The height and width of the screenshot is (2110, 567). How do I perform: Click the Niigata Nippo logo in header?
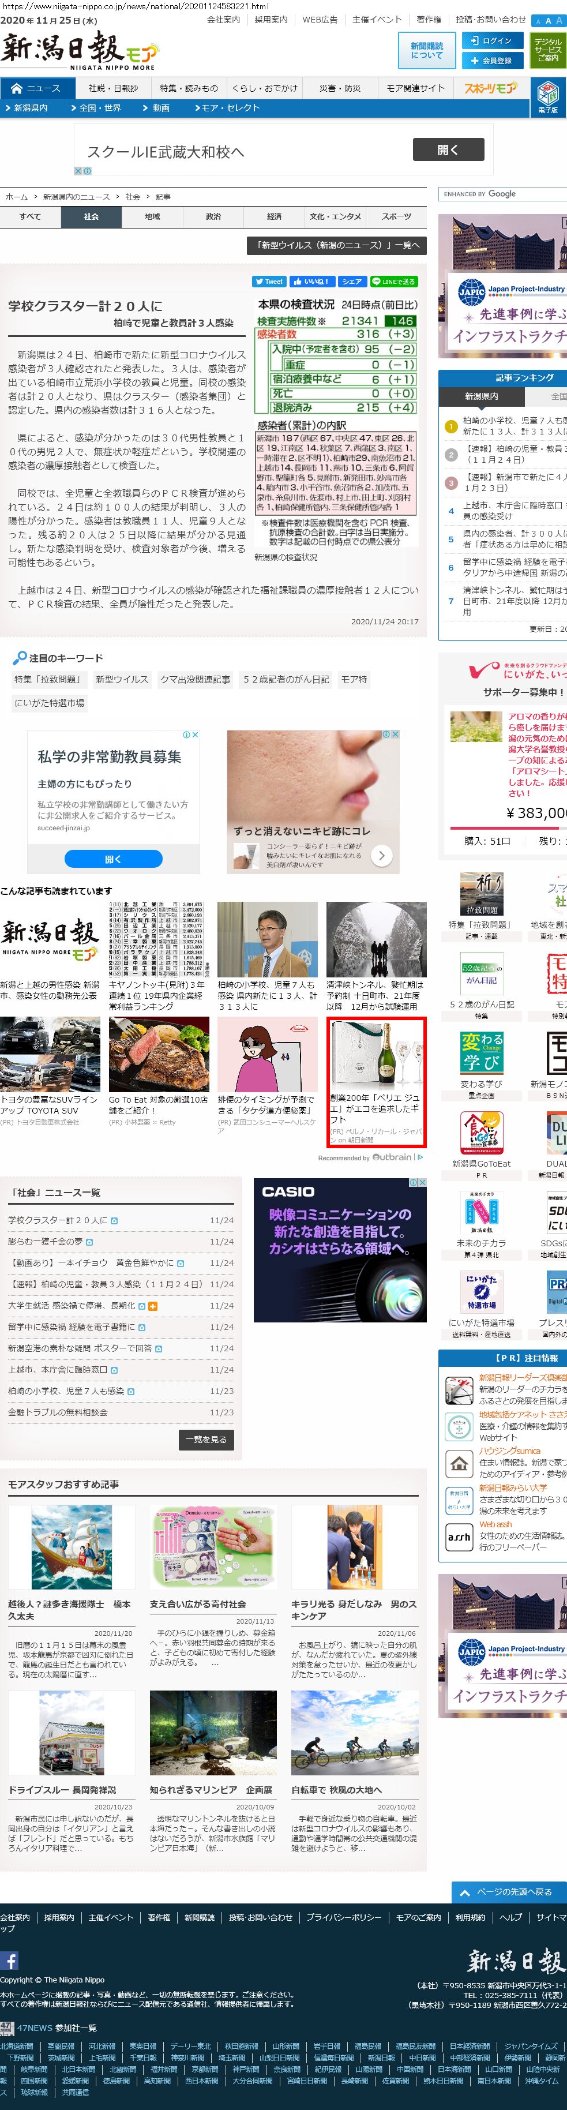click(x=78, y=51)
